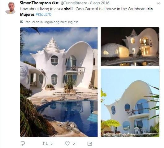Retweet this post using the arrows icon

(x=45, y=144)
